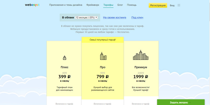Click the Самый популярный тариф! banner

[x=103, y=40]
